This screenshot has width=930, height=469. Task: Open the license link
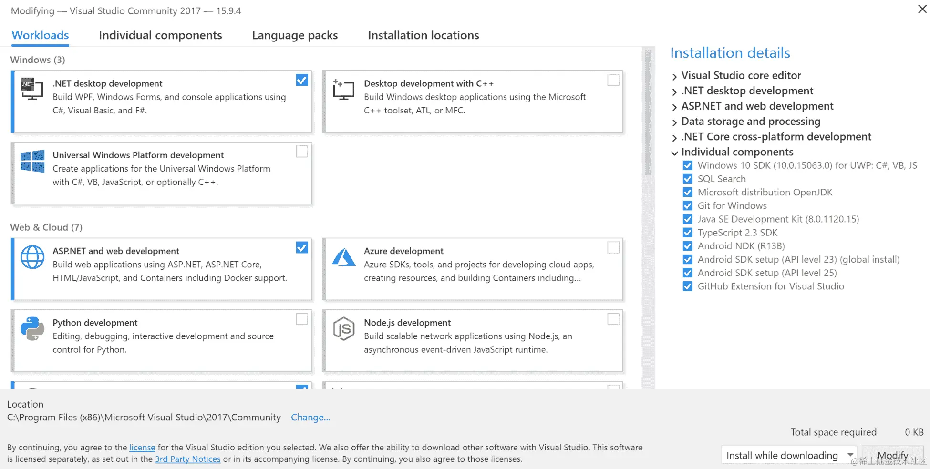coord(142,447)
